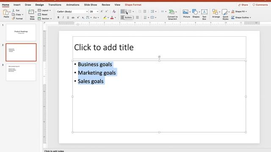Select slide 3 thumbnail

[x=21, y=72]
